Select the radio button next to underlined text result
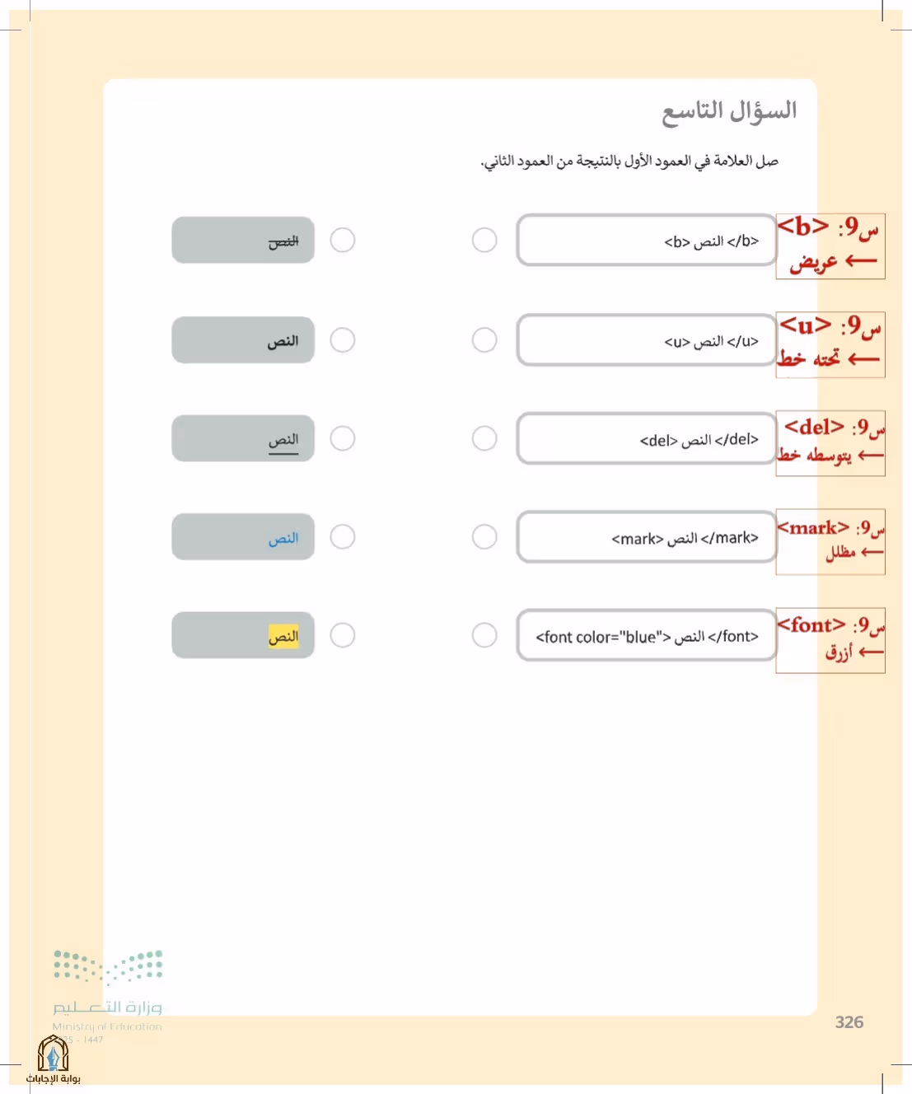 click(343, 438)
